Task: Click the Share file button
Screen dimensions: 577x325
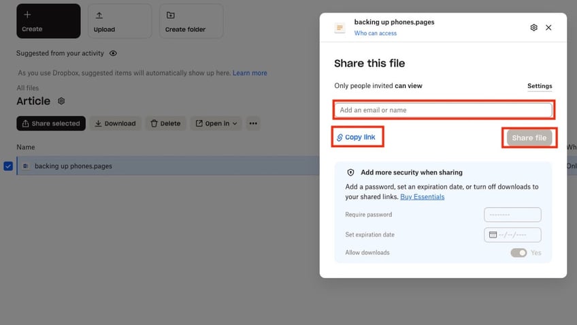Action: click(x=529, y=138)
